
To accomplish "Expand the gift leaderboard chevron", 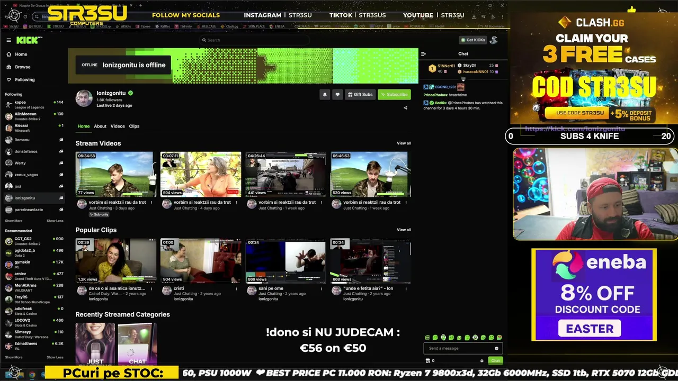I will tap(463, 79).
